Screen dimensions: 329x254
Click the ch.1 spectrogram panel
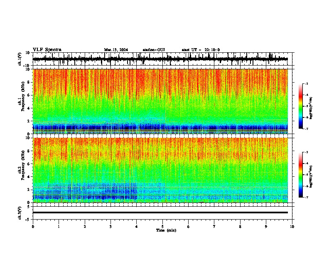click(162, 101)
